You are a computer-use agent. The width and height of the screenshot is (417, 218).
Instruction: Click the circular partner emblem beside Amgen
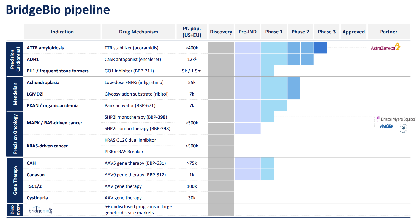point(403,128)
